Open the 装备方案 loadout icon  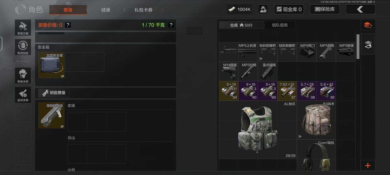(23, 27)
